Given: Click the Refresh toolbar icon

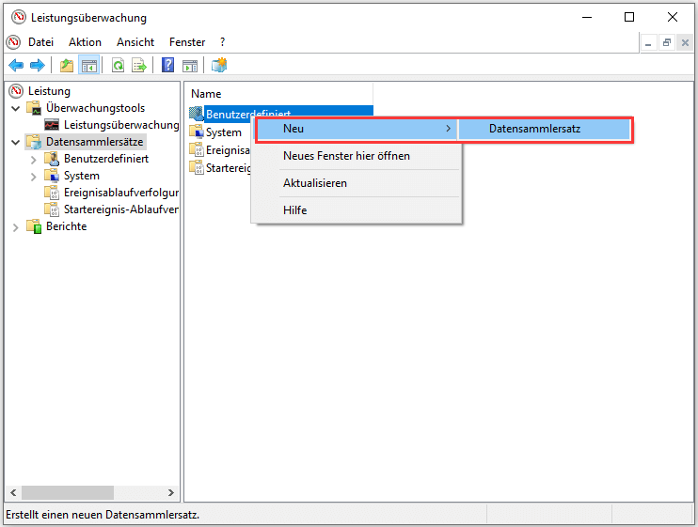Looking at the screenshot, I should click(118, 65).
